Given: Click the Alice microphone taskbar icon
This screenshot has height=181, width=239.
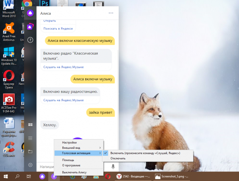Looking at the screenshot, I should (x=54, y=177).
